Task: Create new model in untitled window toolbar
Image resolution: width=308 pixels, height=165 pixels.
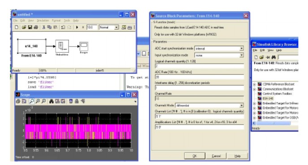Action: [x=17, y=27]
